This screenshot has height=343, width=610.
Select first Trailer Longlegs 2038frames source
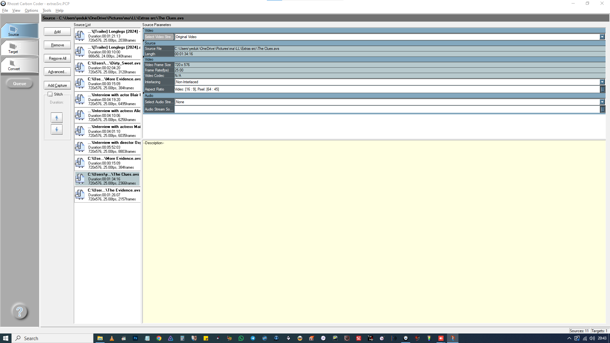[107, 36]
